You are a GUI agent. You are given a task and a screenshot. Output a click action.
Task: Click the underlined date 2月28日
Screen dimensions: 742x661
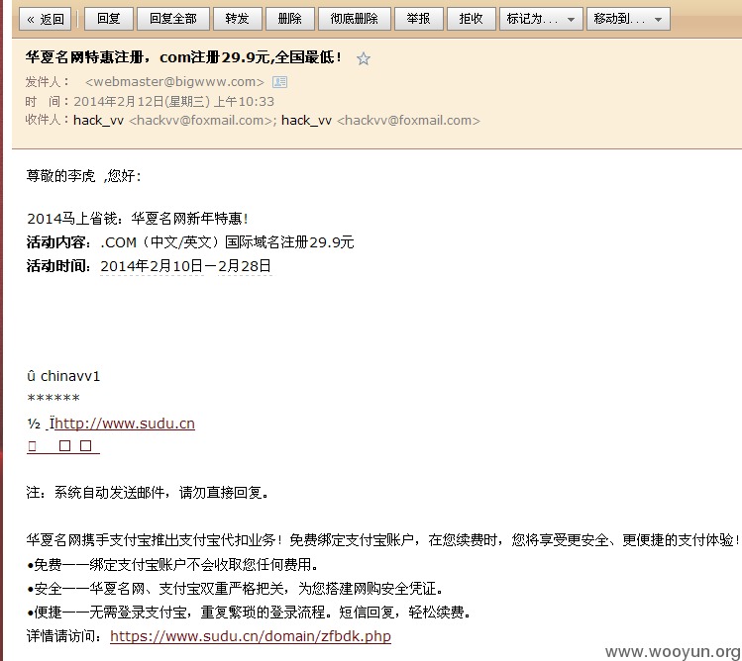(245, 266)
